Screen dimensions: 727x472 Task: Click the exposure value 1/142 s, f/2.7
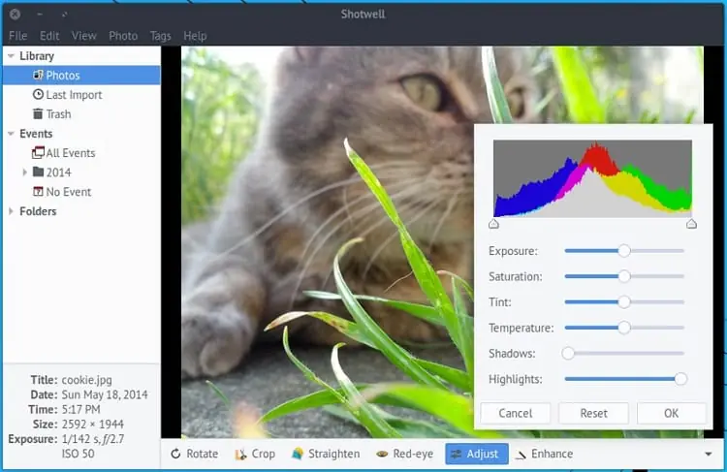[x=93, y=439]
